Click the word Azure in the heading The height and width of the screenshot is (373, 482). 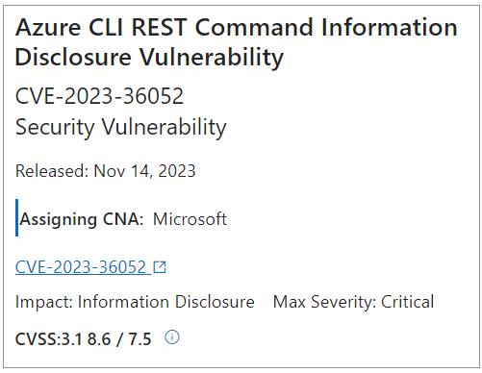coord(48,27)
